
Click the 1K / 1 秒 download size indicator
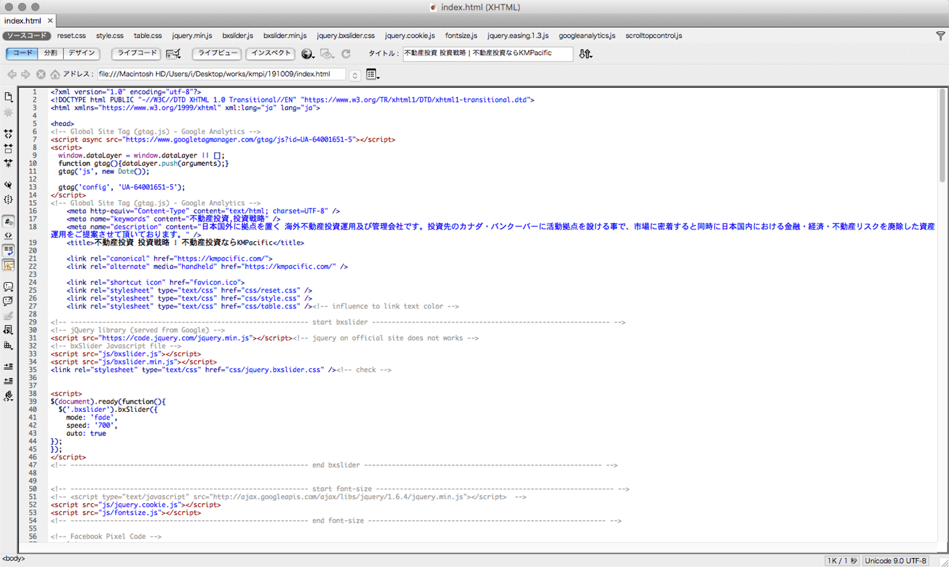point(841,561)
